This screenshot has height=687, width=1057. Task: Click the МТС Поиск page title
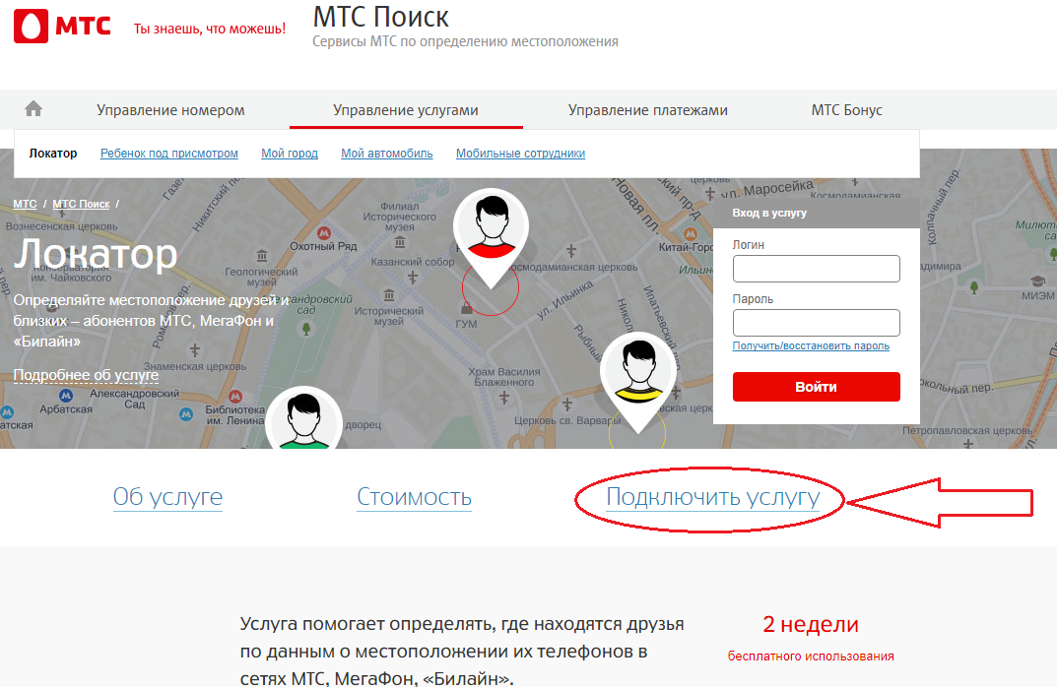coord(381,17)
